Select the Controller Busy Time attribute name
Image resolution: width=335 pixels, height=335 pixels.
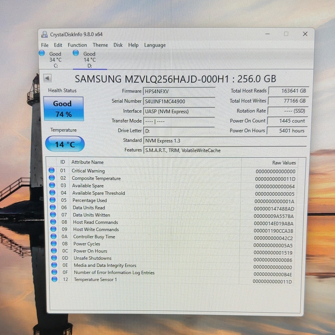(x=94, y=237)
